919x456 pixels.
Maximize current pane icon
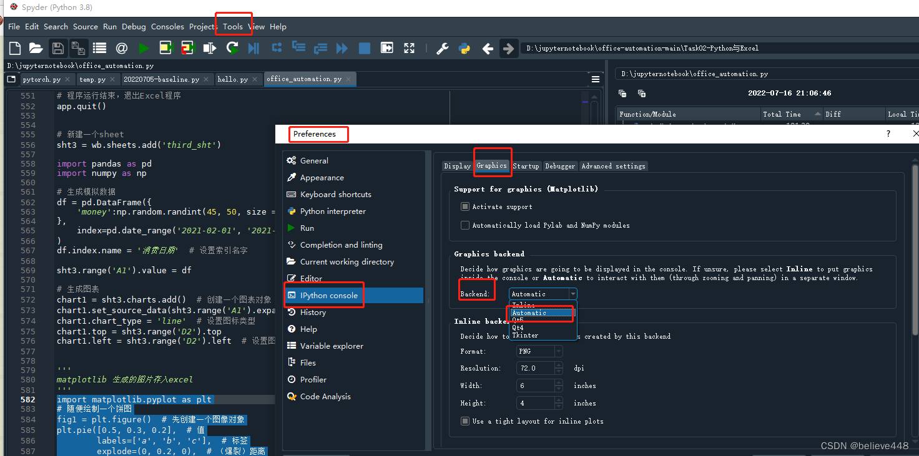(x=387, y=48)
